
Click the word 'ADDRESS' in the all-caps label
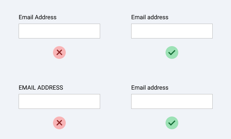(x=50, y=88)
